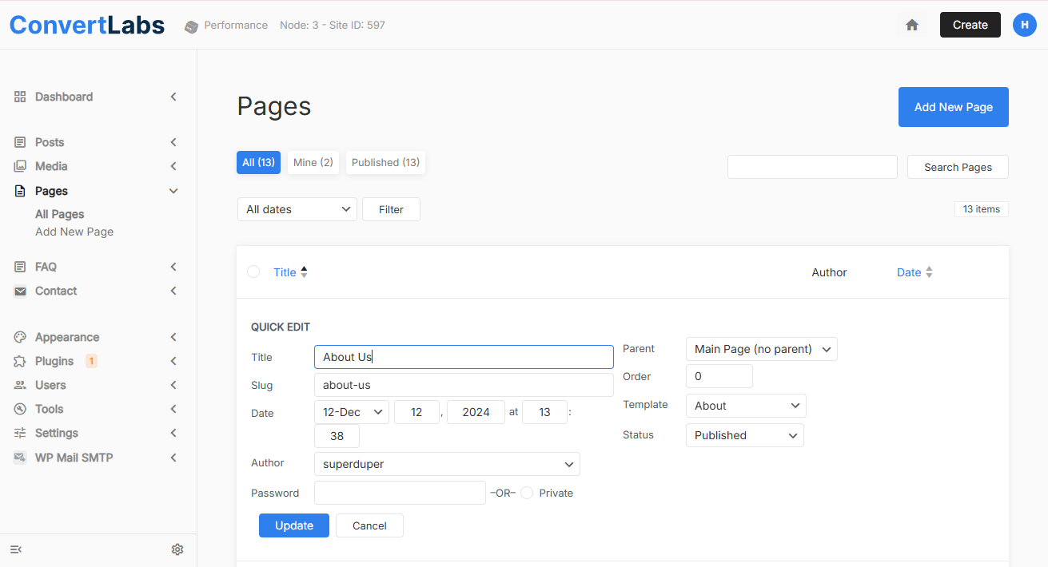The height and width of the screenshot is (567, 1048).
Task: Open the Author dropdown showing superduper
Action: [447, 464]
